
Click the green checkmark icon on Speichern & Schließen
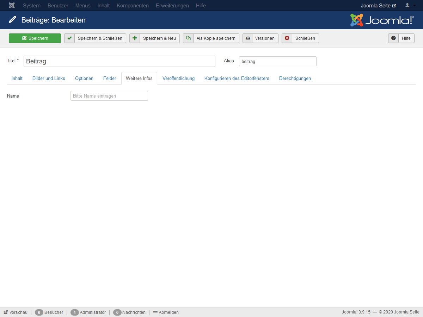(x=69, y=38)
